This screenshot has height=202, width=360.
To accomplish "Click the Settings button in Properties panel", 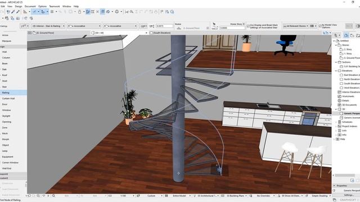I will pos(348,195).
